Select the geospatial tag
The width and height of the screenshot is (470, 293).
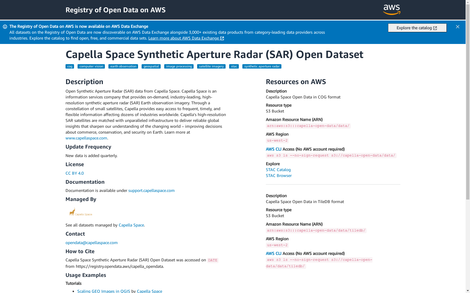coord(151,67)
